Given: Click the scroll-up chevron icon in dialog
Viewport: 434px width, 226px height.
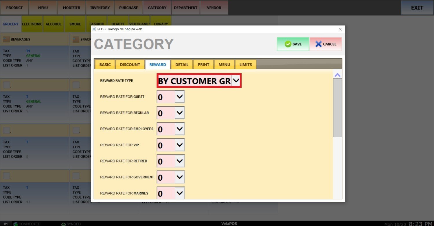Looking at the screenshot, I should tap(337, 75).
